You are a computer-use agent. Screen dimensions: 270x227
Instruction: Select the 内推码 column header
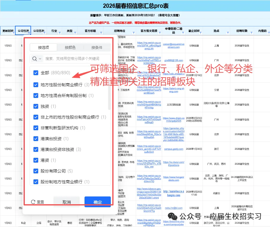262,31
